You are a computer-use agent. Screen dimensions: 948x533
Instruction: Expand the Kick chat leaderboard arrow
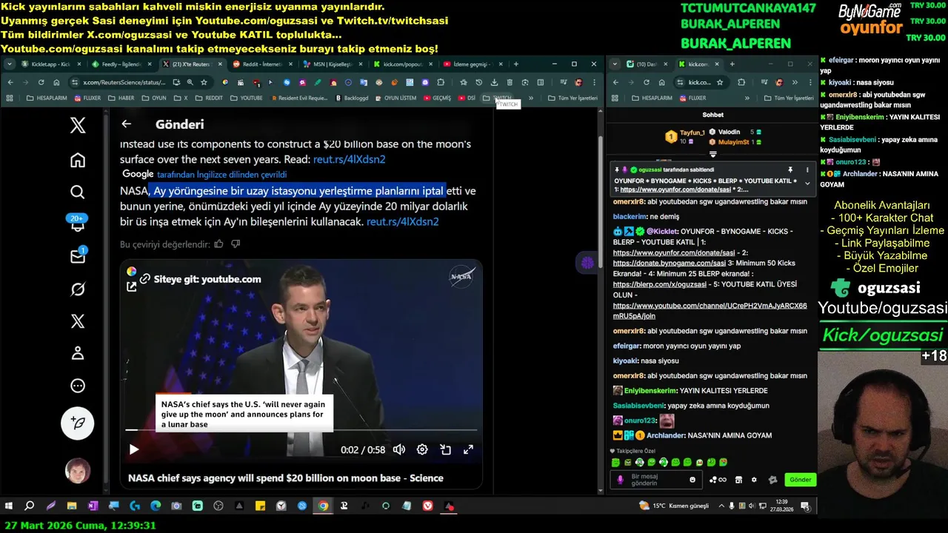point(713,154)
